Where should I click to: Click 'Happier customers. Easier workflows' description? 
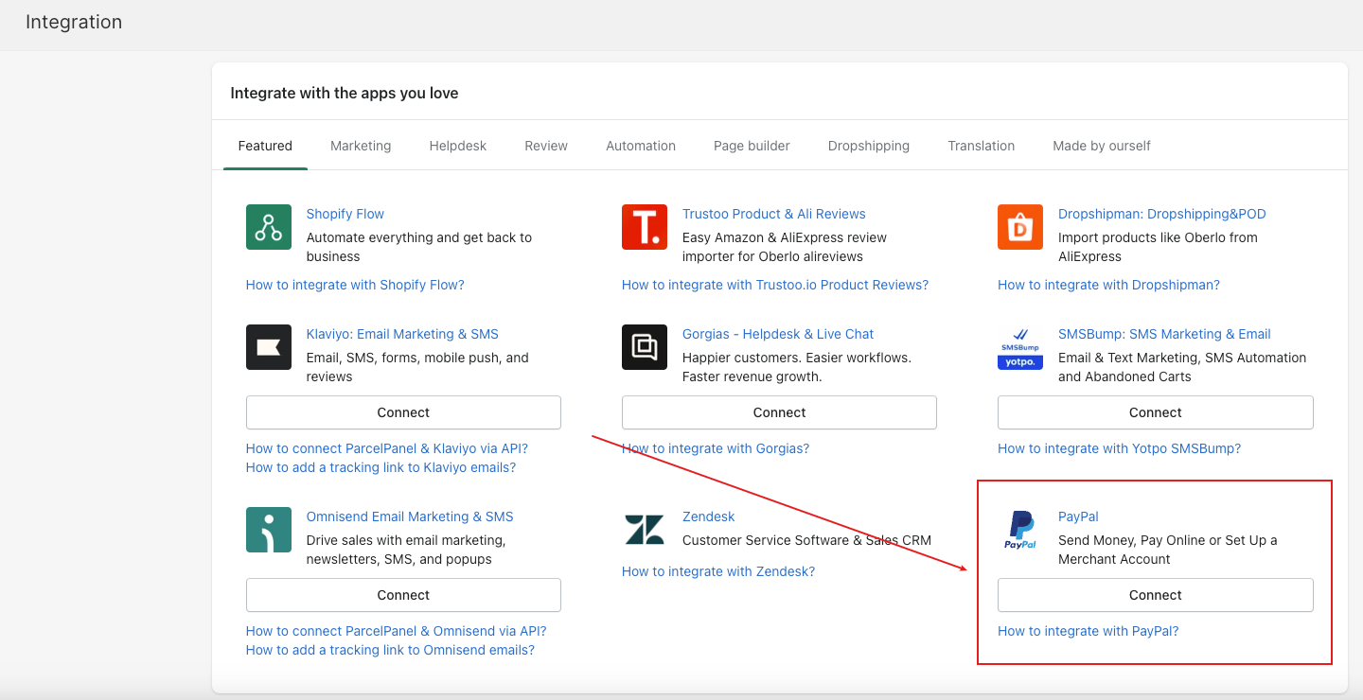click(797, 367)
